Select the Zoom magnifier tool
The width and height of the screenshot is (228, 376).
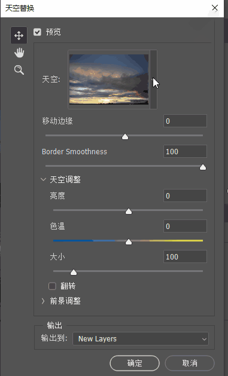tap(19, 70)
